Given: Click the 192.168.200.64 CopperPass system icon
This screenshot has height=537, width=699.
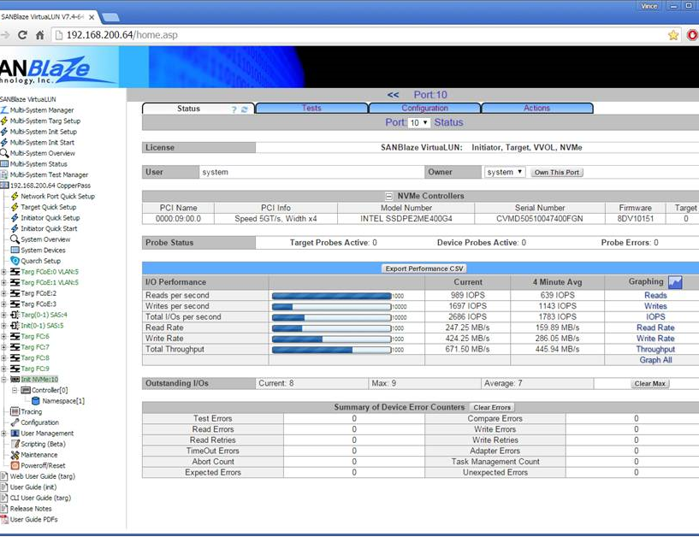Looking at the screenshot, I should (4, 186).
